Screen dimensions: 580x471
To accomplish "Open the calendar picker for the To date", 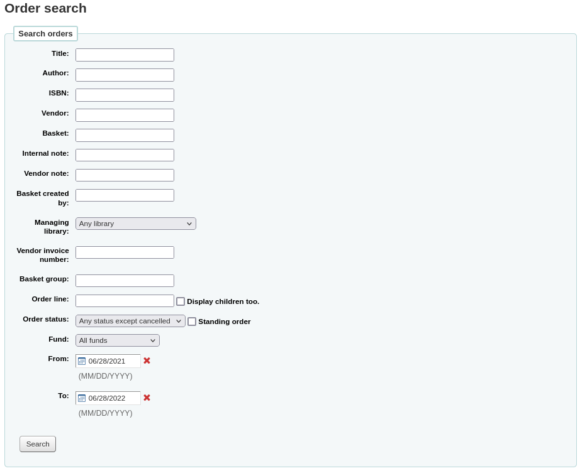I will [x=82, y=398].
